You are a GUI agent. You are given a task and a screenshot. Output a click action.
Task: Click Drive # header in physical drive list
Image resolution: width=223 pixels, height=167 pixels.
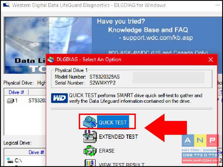(x=16, y=92)
